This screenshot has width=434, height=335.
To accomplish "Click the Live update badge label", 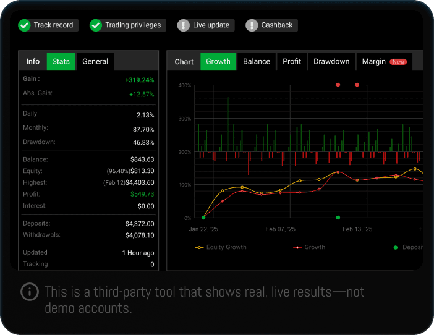I will coord(211,25).
